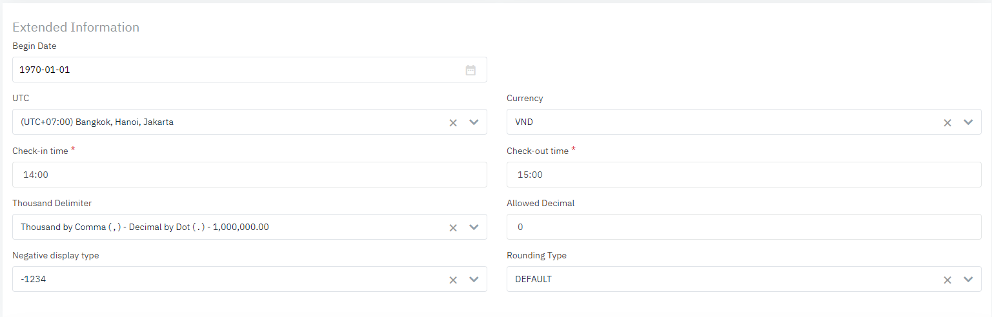Clear the UTC timezone selection

pyautogui.click(x=453, y=122)
